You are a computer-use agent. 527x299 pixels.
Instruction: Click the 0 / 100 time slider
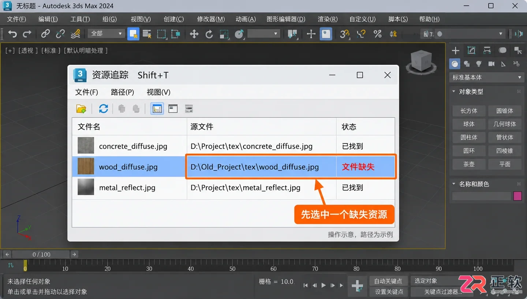click(41, 254)
